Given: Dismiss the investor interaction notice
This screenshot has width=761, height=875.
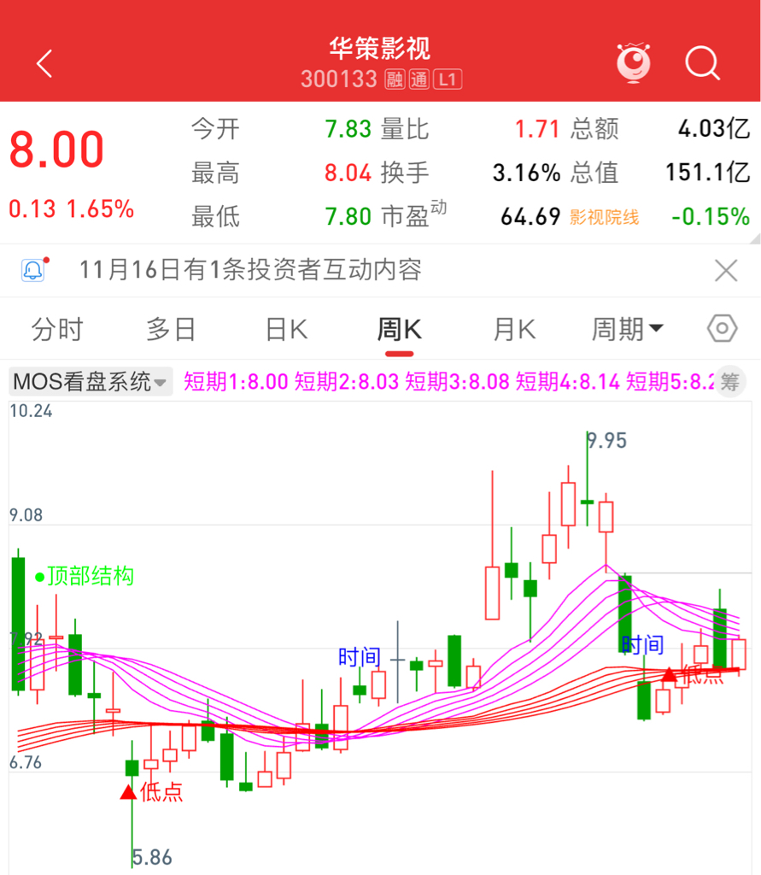Looking at the screenshot, I should 726,271.
